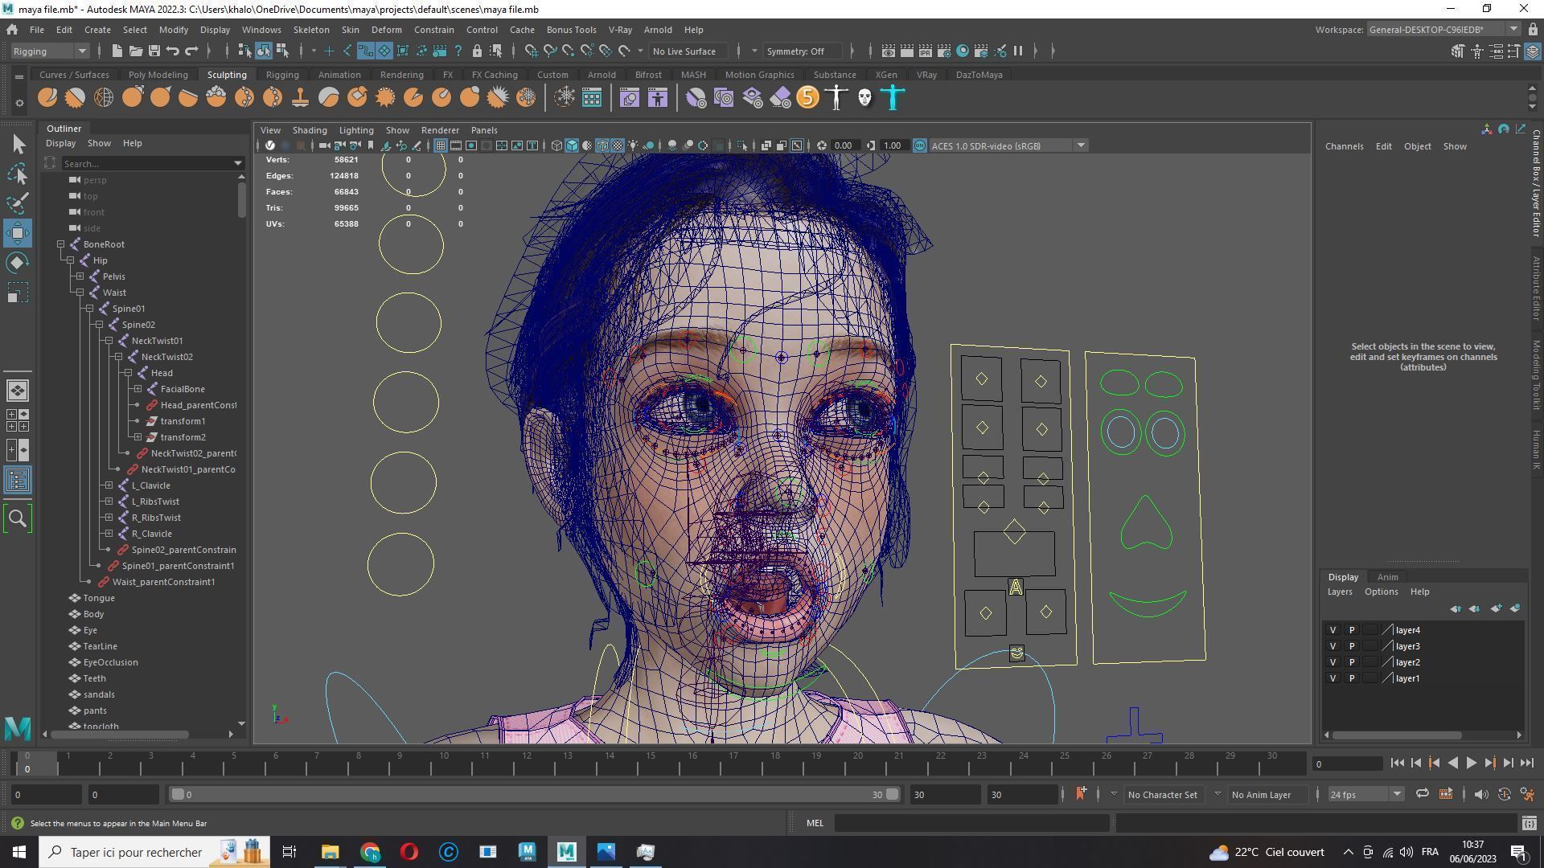The image size is (1544, 868).
Task: Toggle playback P box of layer2
Action: click(1351, 662)
